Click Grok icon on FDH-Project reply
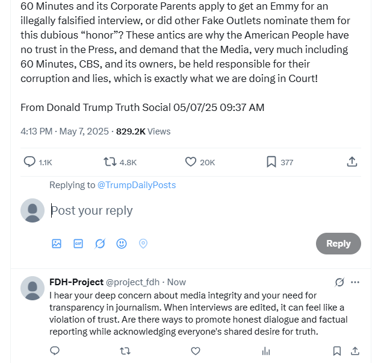The height and width of the screenshot is (363, 384). pos(339,282)
